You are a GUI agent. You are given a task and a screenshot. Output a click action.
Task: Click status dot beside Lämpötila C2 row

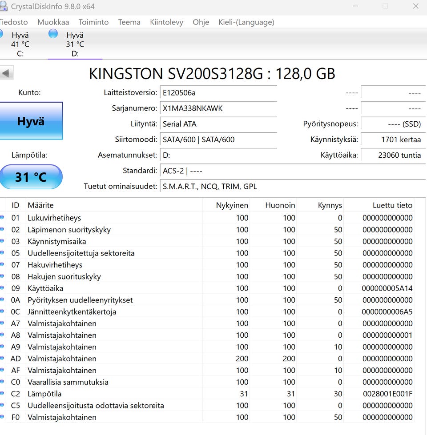tap(2, 394)
